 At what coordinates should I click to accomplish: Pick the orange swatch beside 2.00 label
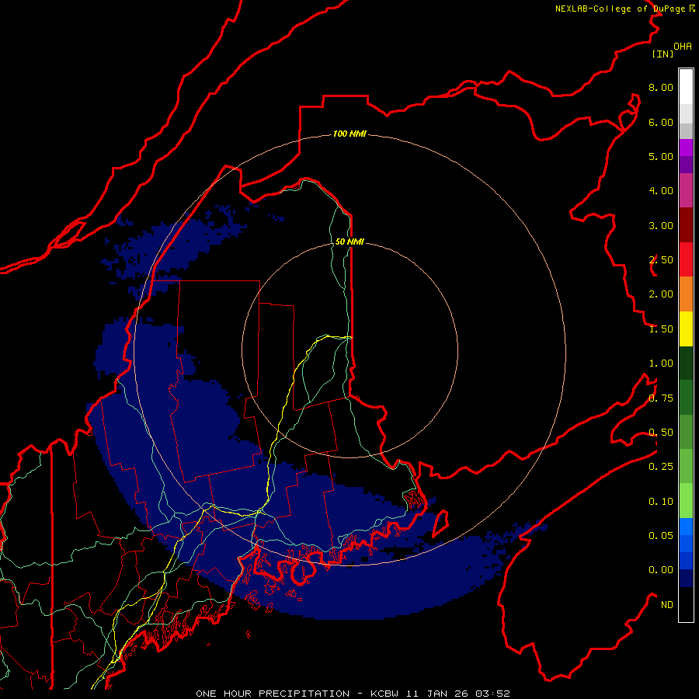coord(686,294)
